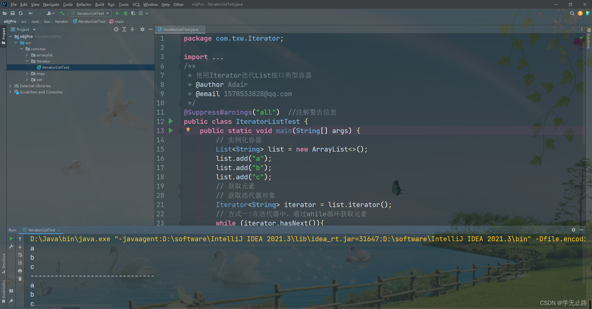Open Run panel gear settings
The image size is (592, 309).
(573, 230)
